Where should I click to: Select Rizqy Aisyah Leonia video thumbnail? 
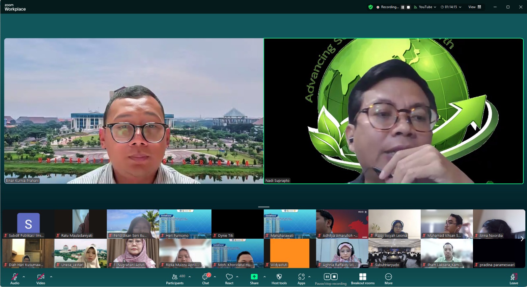pos(394,224)
